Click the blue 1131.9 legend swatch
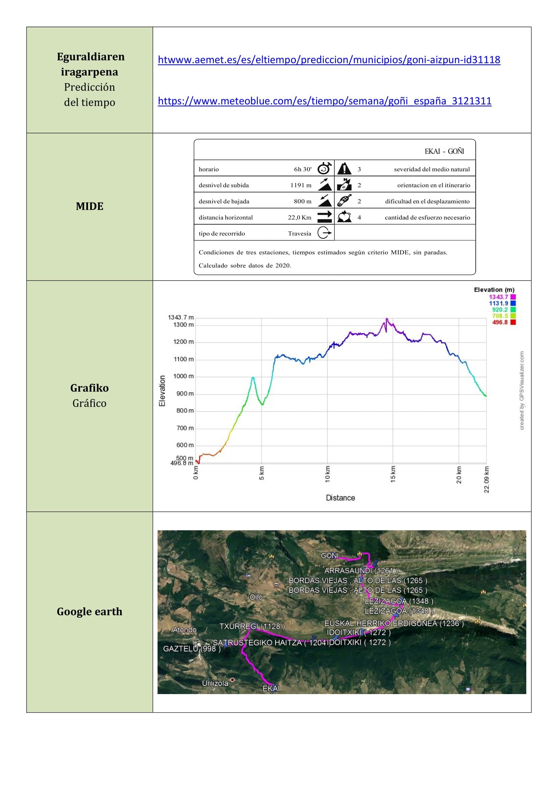This screenshot has height=790, width=558. click(513, 304)
